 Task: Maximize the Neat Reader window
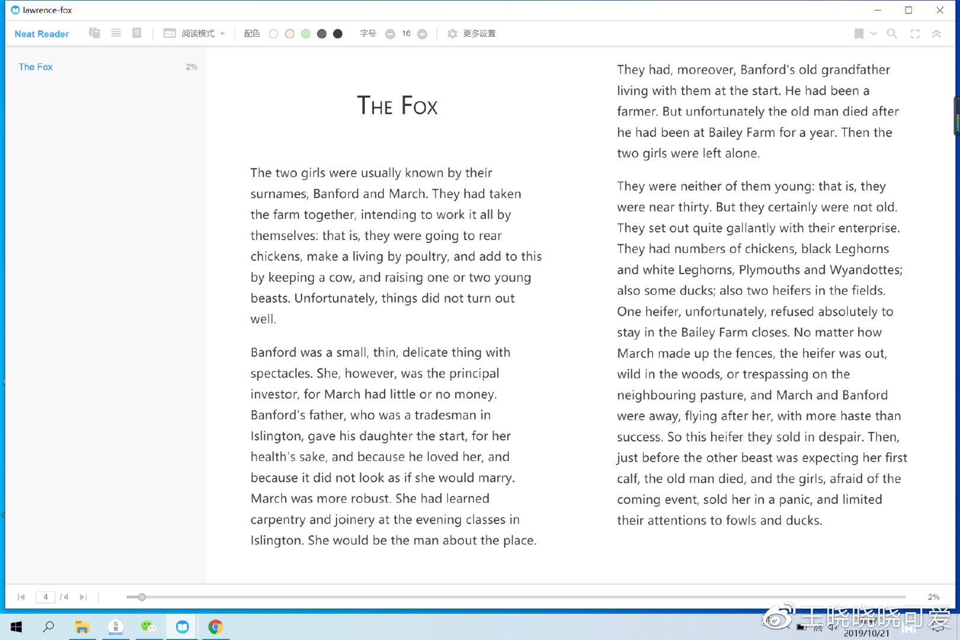pyautogui.click(x=908, y=10)
